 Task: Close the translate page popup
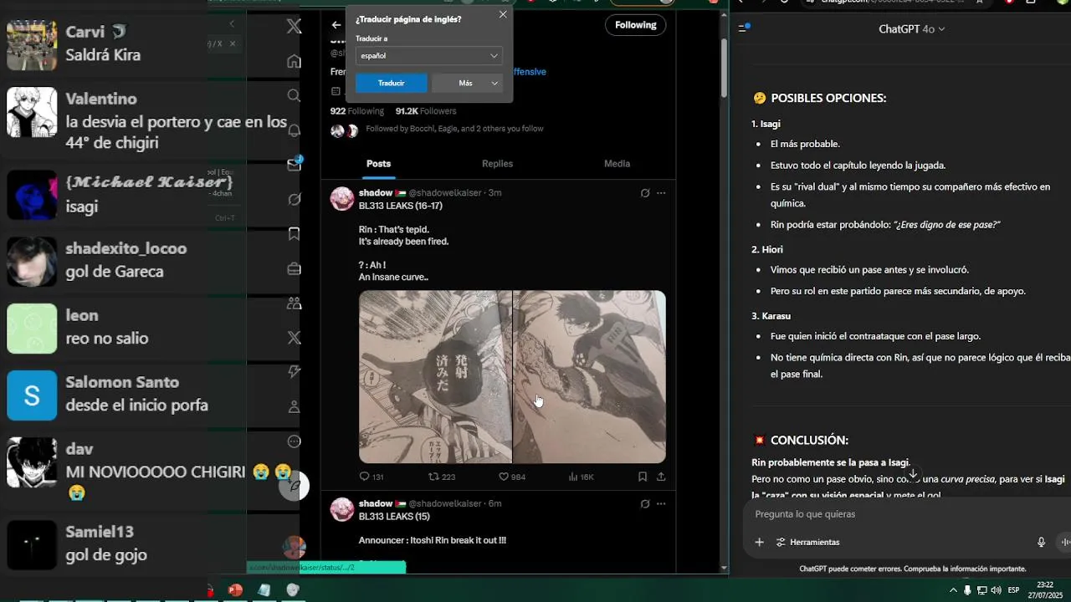503,14
